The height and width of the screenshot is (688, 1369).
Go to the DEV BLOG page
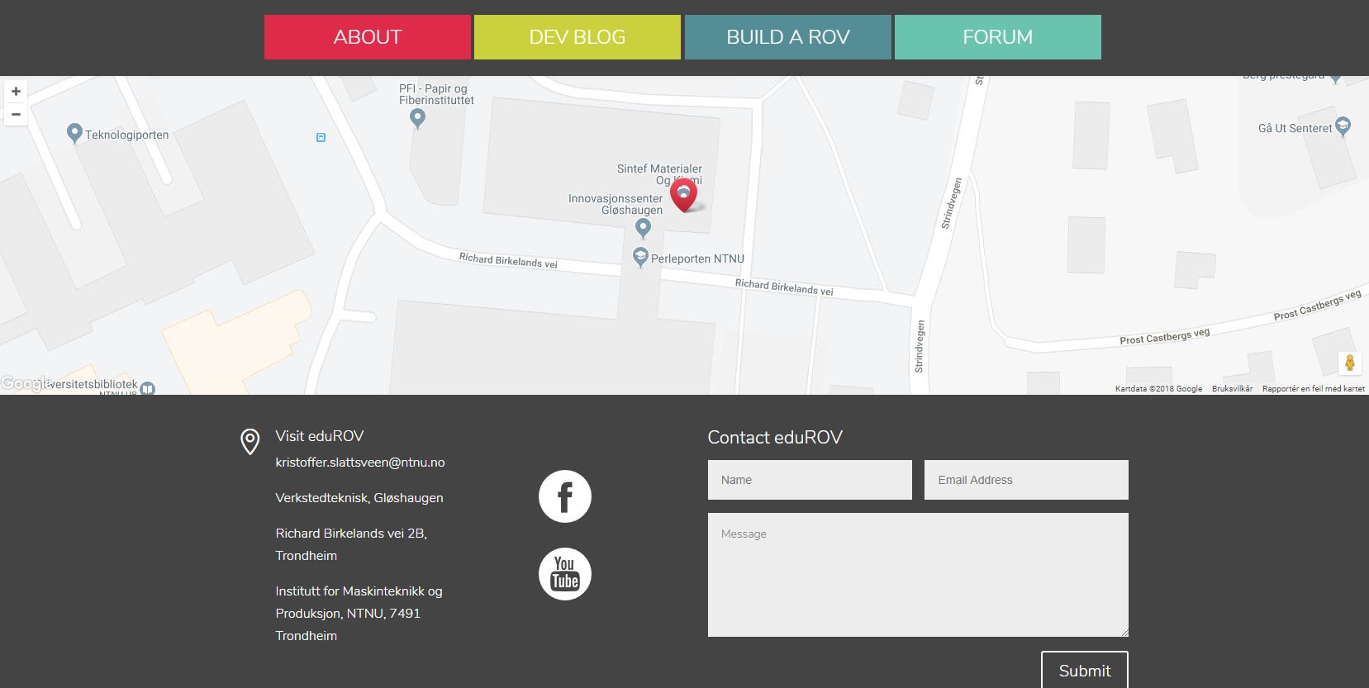[578, 37]
